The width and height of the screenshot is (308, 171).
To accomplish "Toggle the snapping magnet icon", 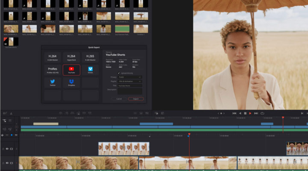I will (3, 135).
